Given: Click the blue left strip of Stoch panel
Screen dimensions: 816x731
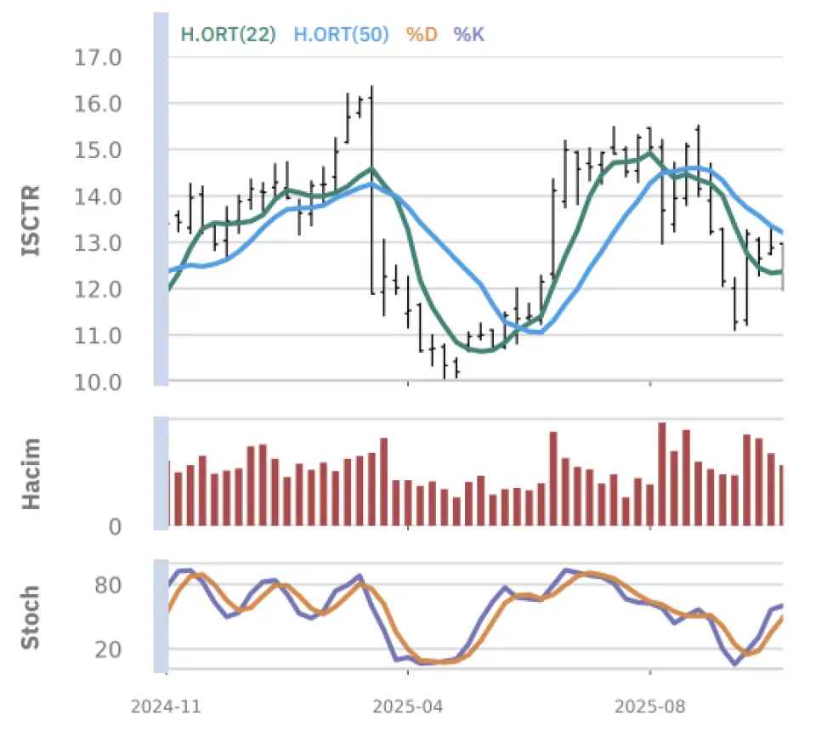Looking at the screenshot, I should pos(161,616).
